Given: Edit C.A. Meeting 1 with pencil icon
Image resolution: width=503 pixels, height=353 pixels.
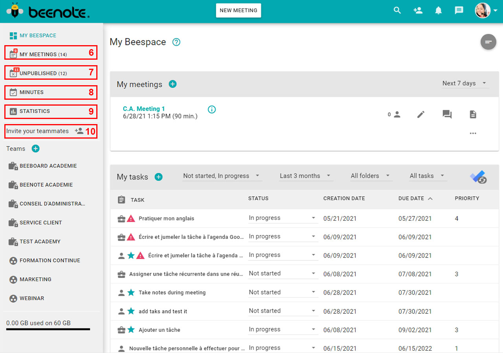Looking at the screenshot, I should click(421, 114).
